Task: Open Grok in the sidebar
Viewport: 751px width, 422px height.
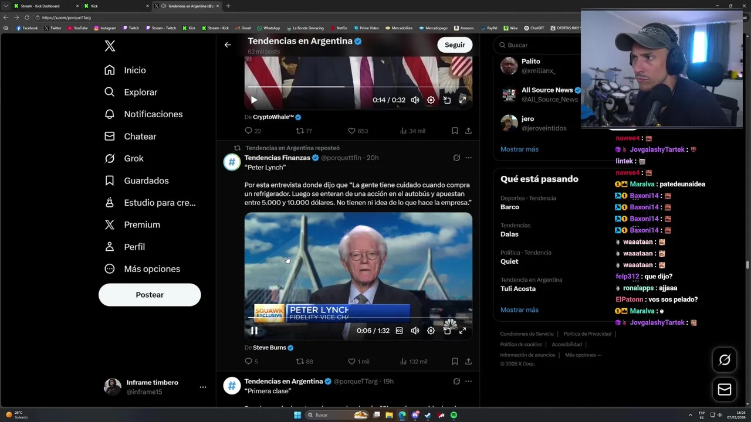Action: click(x=124, y=159)
